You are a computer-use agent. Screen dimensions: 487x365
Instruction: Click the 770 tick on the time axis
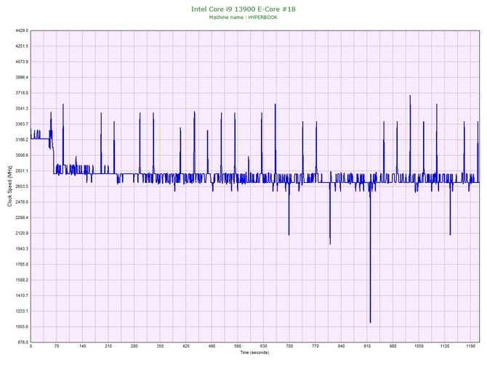315,346
